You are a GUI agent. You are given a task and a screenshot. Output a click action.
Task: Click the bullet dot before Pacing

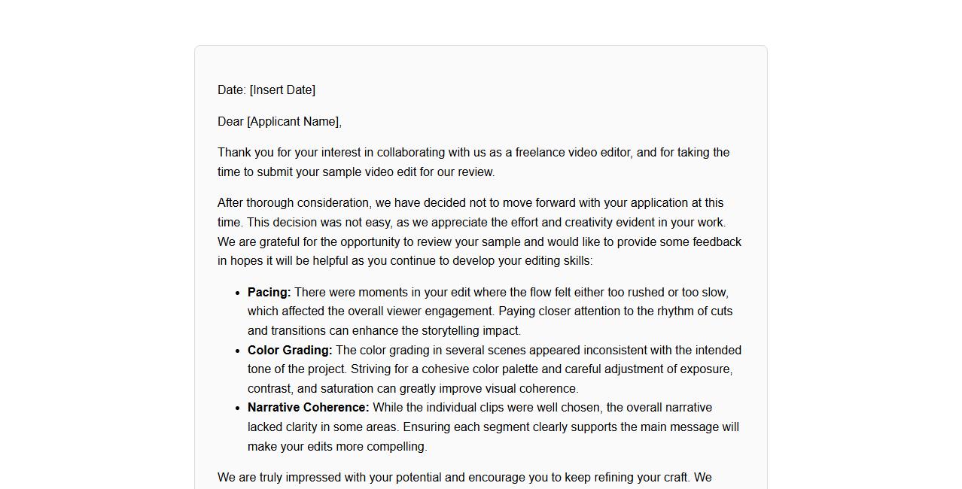point(238,293)
